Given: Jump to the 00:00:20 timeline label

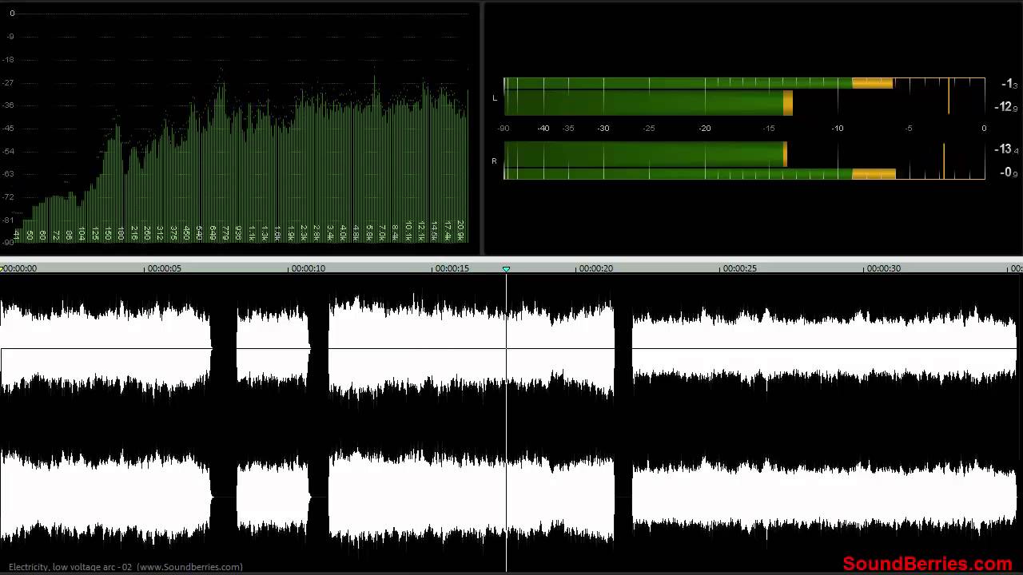Looking at the screenshot, I should click(x=596, y=269).
